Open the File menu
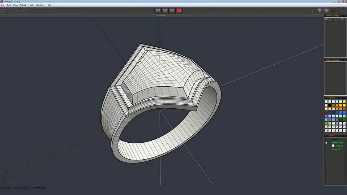This screenshot has height=195, width=347. point(3,5)
